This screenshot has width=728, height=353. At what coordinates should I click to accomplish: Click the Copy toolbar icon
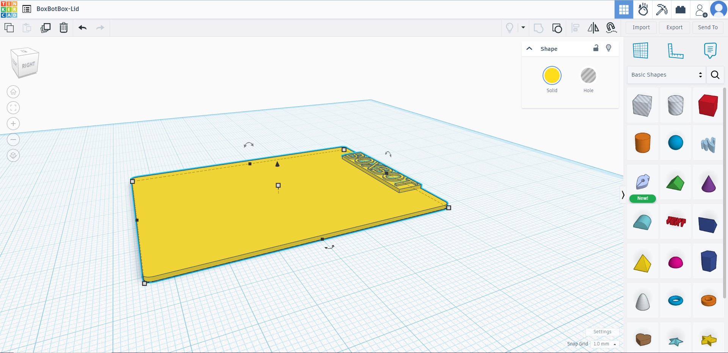pyautogui.click(x=9, y=28)
